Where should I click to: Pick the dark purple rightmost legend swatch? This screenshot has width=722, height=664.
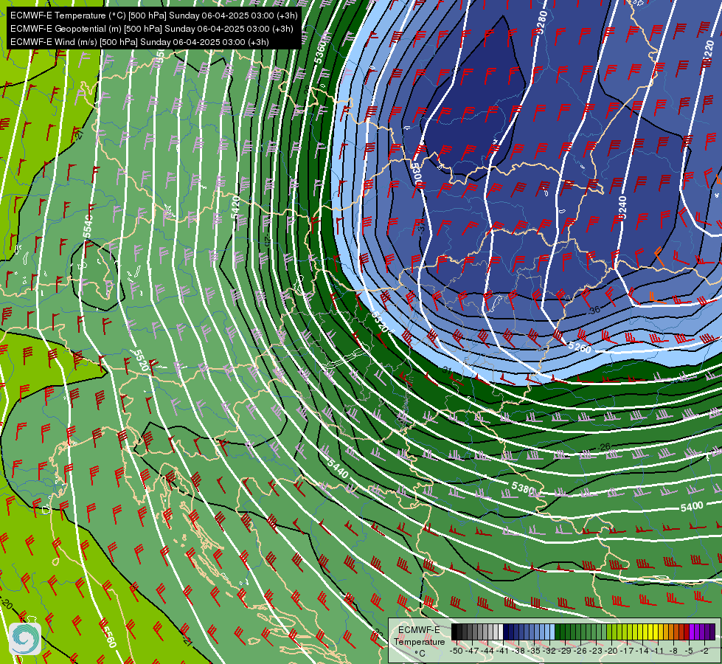713,632
